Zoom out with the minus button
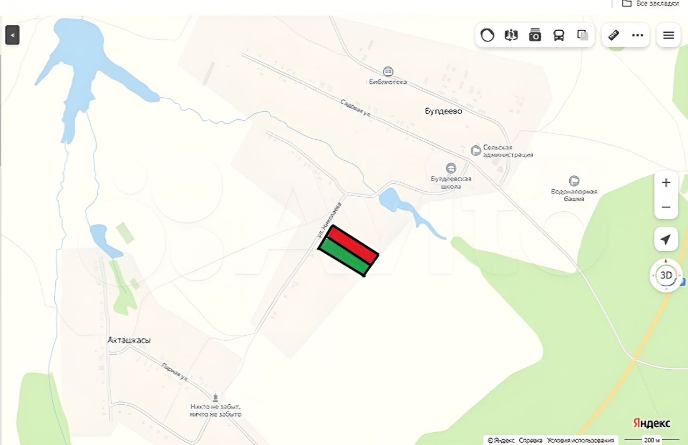688x445 pixels. pos(666,207)
